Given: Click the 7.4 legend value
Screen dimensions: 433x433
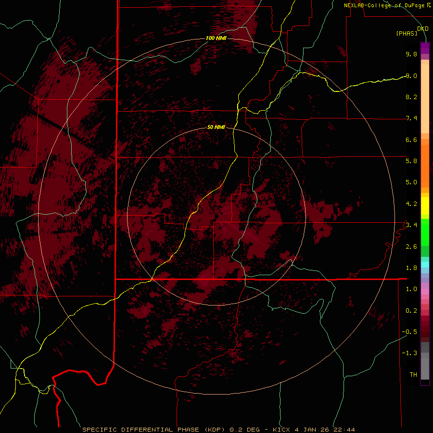Looking at the screenshot, I should tap(411, 118).
